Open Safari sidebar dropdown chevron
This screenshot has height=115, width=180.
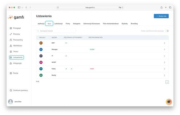point(22,8)
